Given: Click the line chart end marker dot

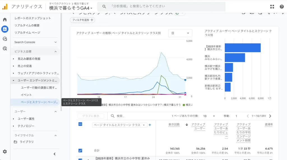Looking at the screenshot, I should 185,80.
